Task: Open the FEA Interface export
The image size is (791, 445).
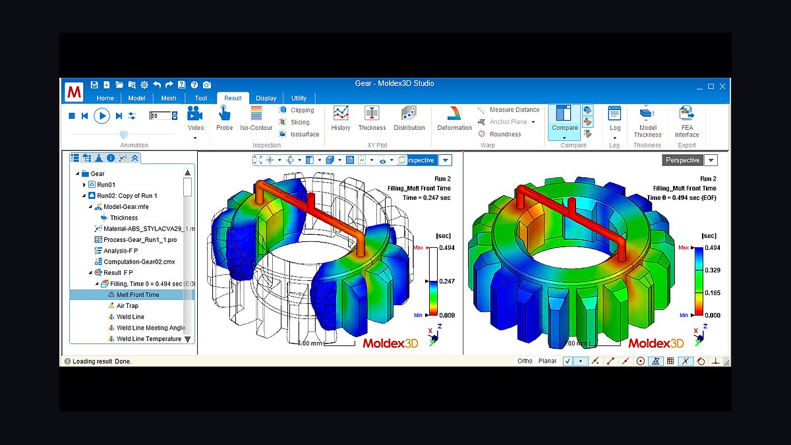Action: (x=686, y=121)
